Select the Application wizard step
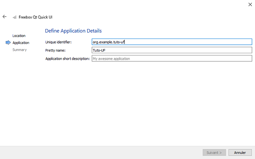 click(x=21, y=43)
